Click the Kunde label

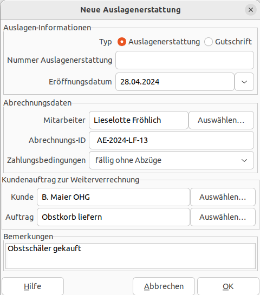point(22,197)
